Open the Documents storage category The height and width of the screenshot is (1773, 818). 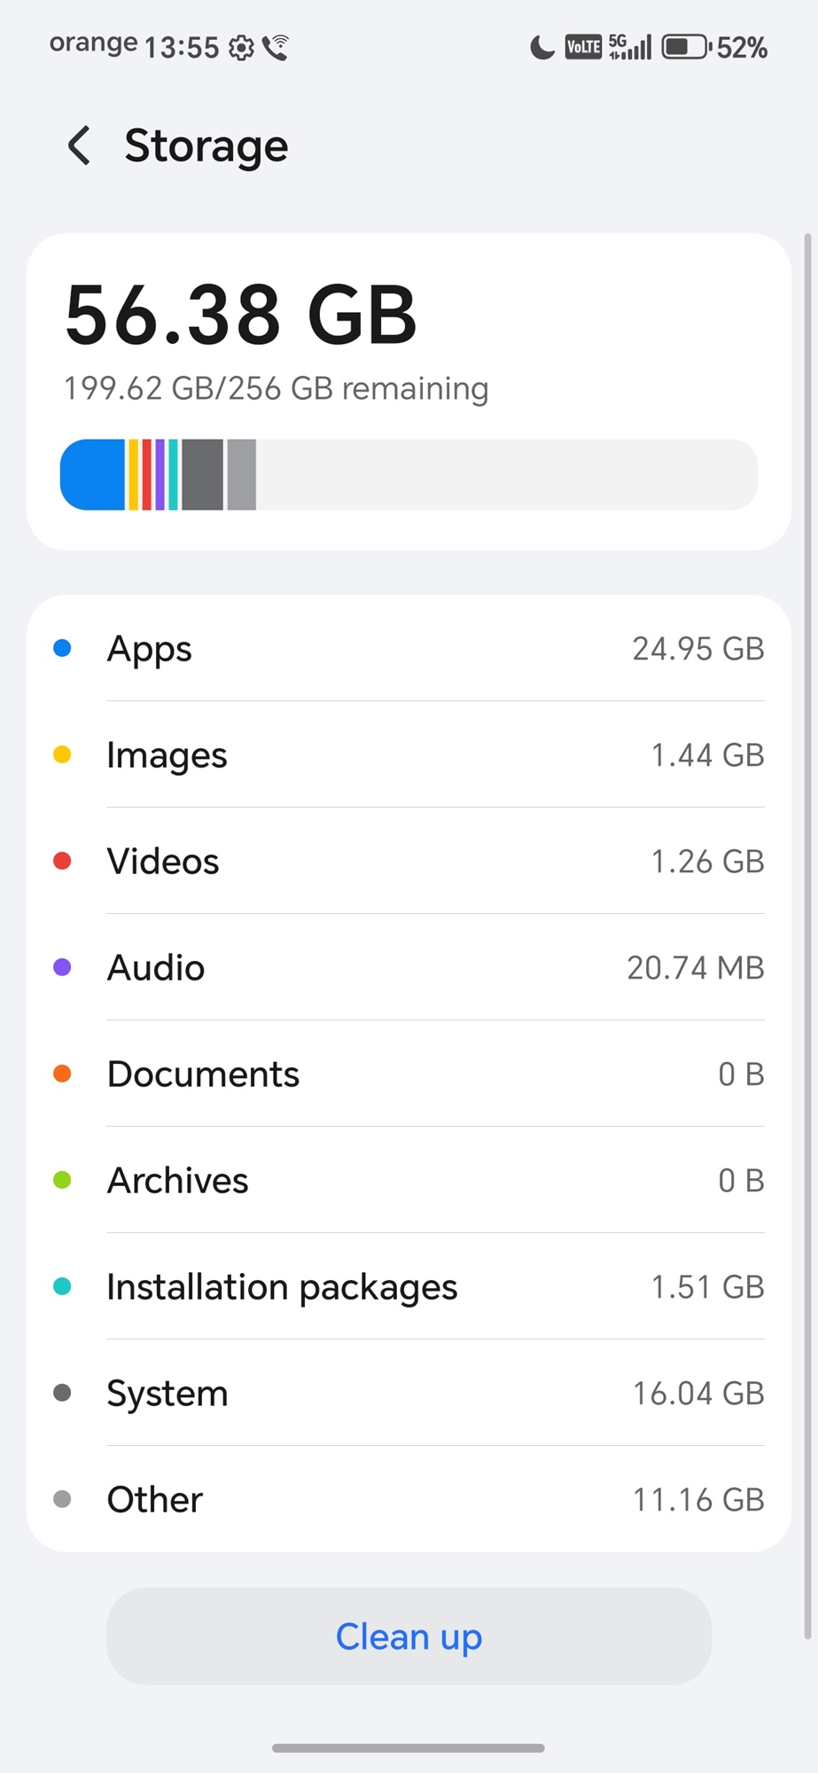pyautogui.click(x=409, y=1074)
